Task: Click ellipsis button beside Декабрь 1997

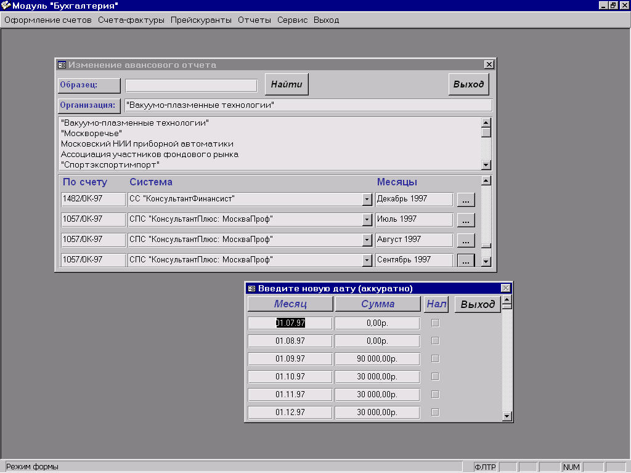Action: pos(466,200)
